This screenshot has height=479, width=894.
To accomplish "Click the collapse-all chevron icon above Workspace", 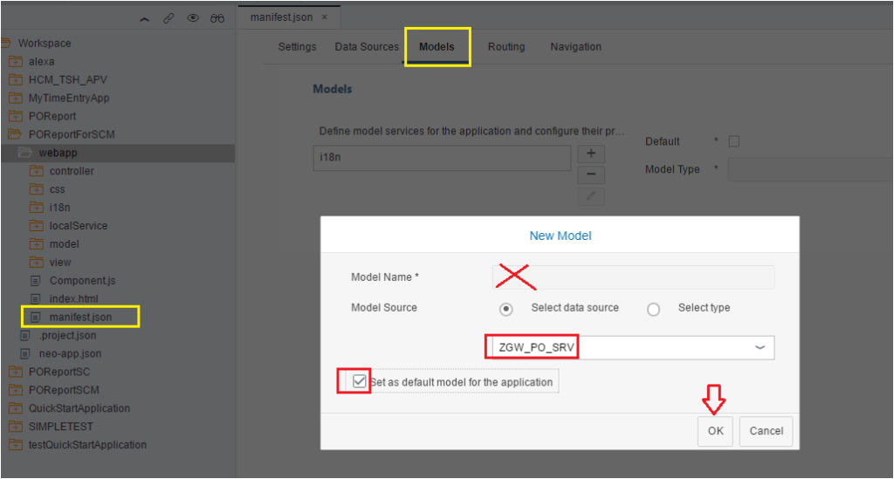I will (145, 19).
